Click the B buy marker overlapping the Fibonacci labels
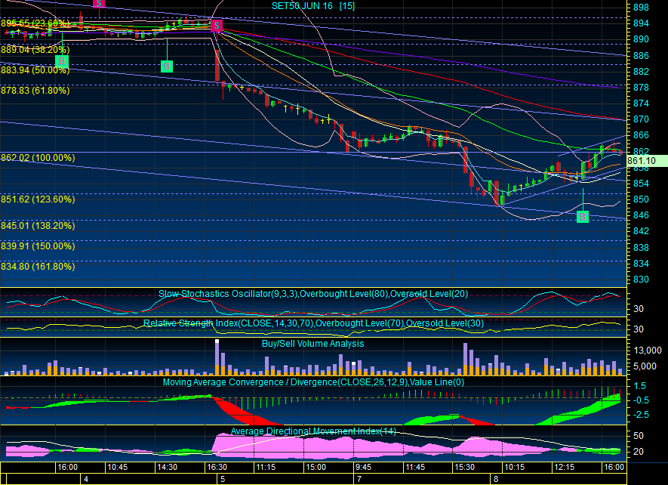668x485 pixels. [62, 61]
